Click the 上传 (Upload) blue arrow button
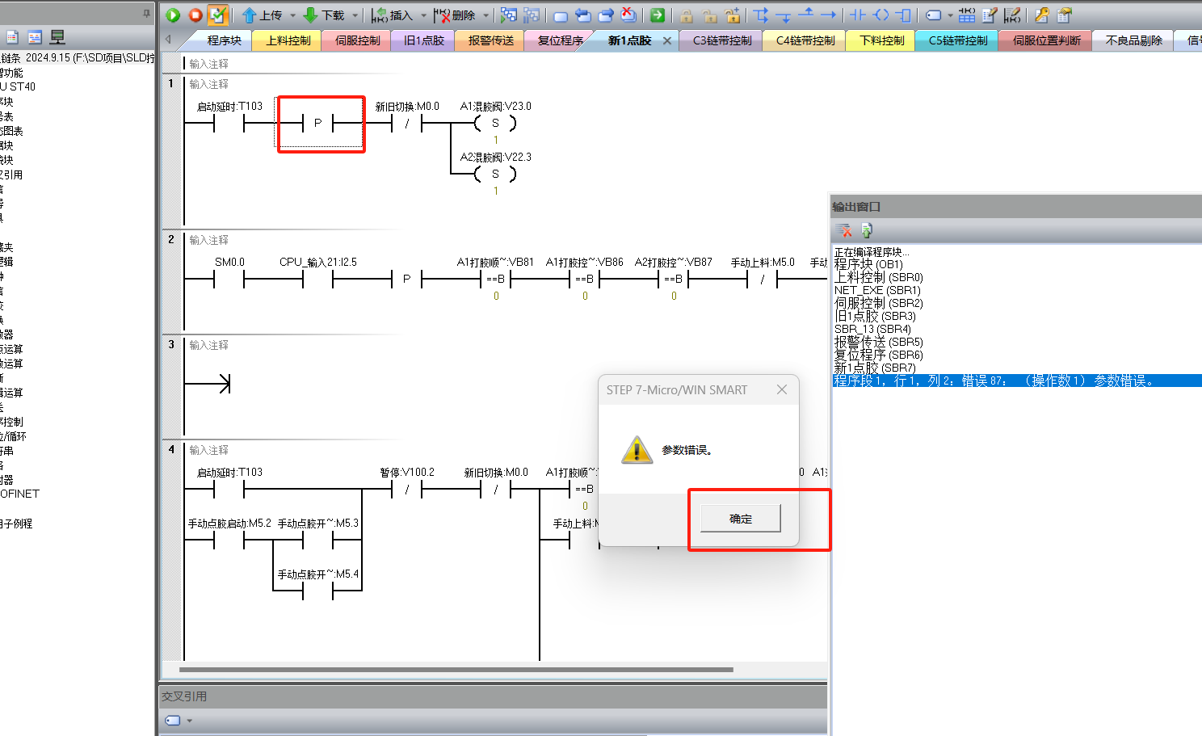 [262, 15]
